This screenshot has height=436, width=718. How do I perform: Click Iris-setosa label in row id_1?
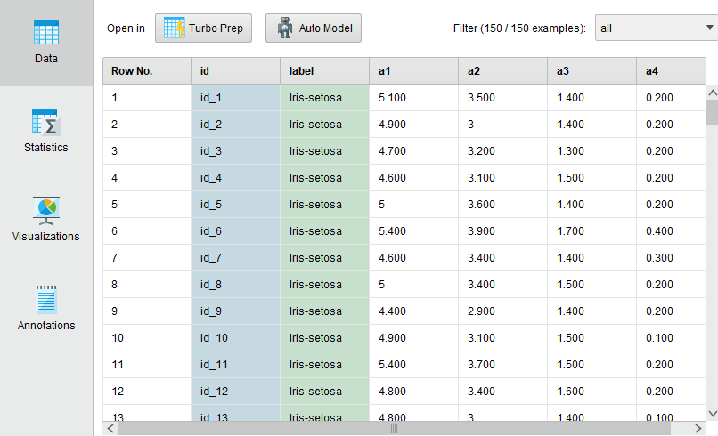(x=324, y=98)
